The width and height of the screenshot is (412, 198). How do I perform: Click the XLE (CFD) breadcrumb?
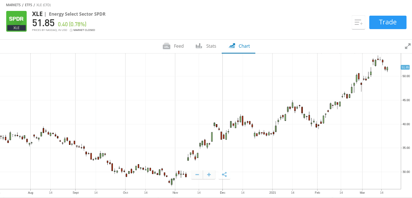pyautogui.click(x=44, y=5)
